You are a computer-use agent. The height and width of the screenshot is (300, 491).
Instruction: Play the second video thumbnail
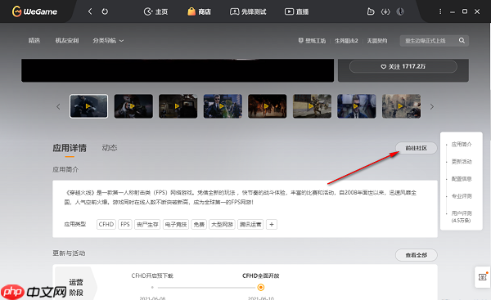[x=133, y=106]
